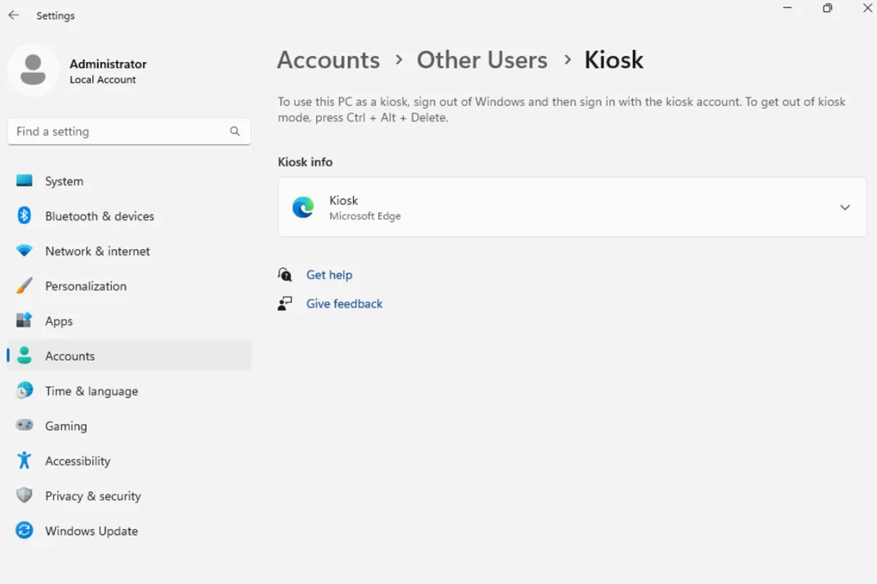The width and height of the screenshot is (877, 584).
Task: Go to Accounts breadcrumb
Action: (x=328, y=60)
